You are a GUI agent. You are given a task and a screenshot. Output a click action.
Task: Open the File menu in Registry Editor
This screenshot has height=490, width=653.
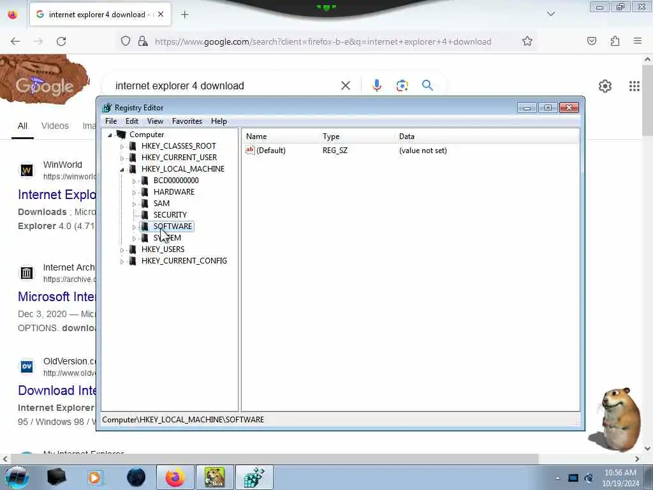coord(111,121)
